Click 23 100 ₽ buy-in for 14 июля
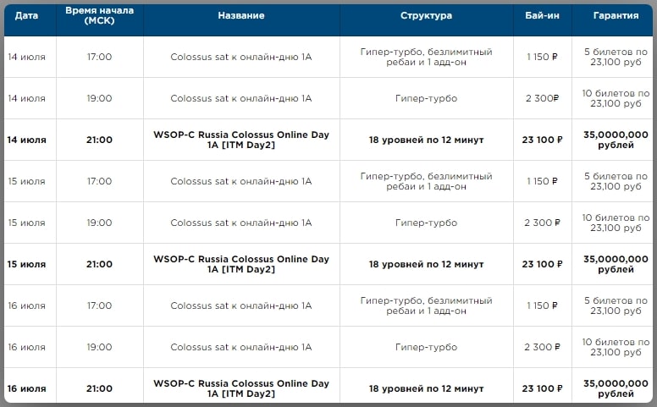657x407 pixels. coord(542,140)
